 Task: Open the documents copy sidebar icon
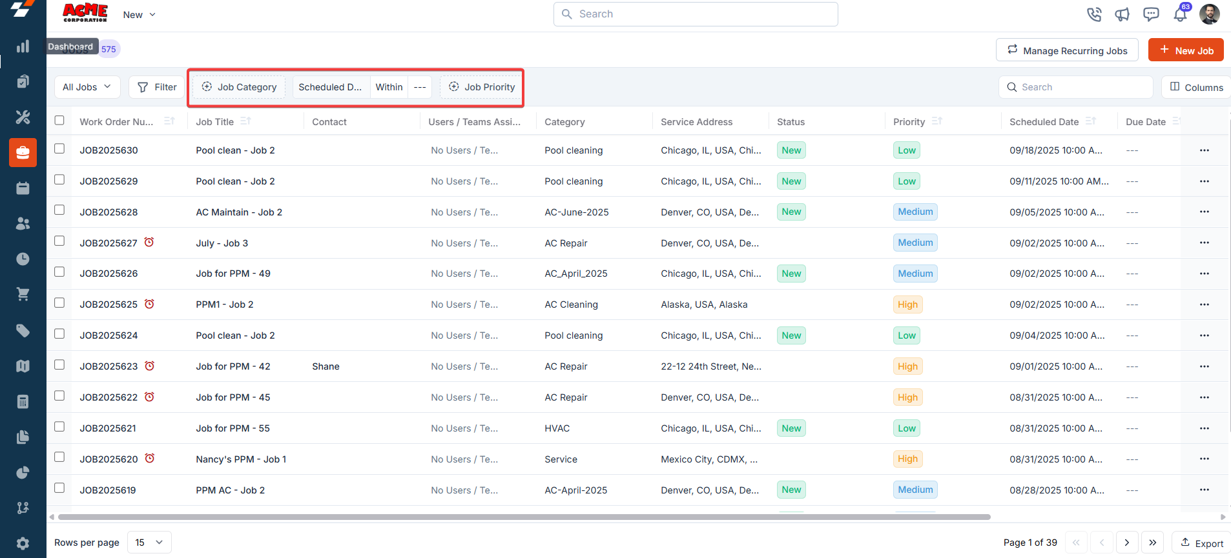tap(23, 437)
